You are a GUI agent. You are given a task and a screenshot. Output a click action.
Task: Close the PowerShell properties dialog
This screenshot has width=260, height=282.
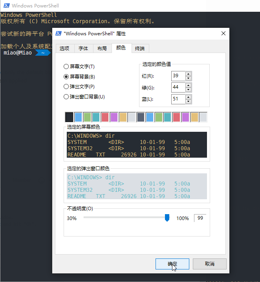click(x=223, y=33)
